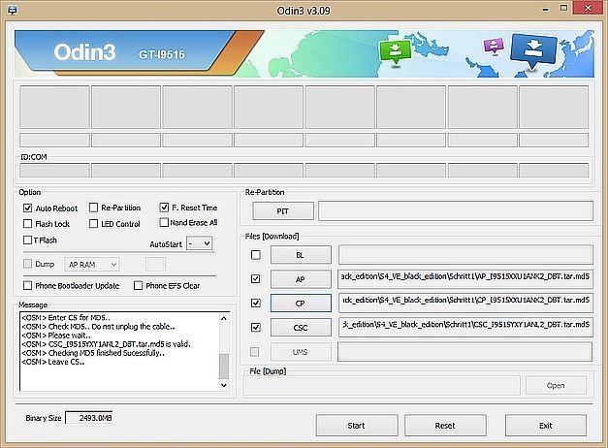Turn on the LED Control checkbox
Viewport: 608px width, 448px height.
93,224
